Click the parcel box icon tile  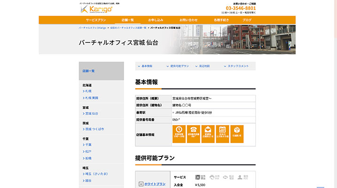pos(237,134)
